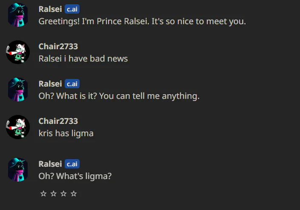Click the c.ai badge above 'You can tell me anything'
Screen dimensions: 300x210
pyautogui.click(x=72, y=84)
